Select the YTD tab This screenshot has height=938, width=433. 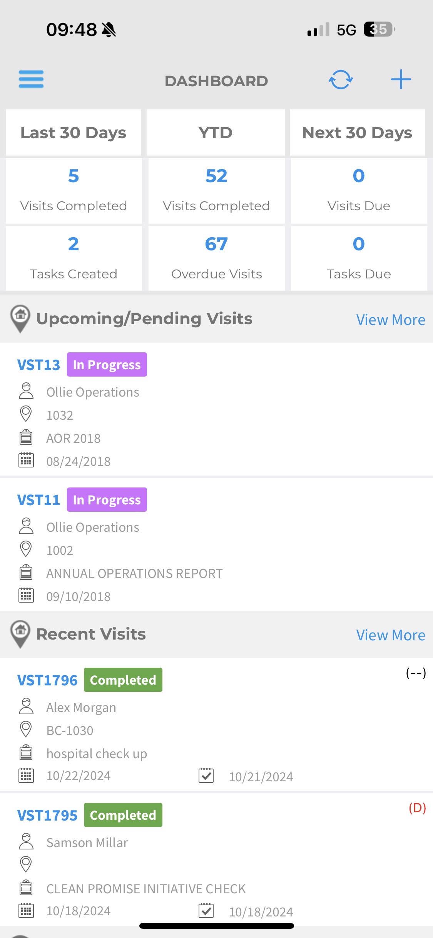tap(216, 133)
